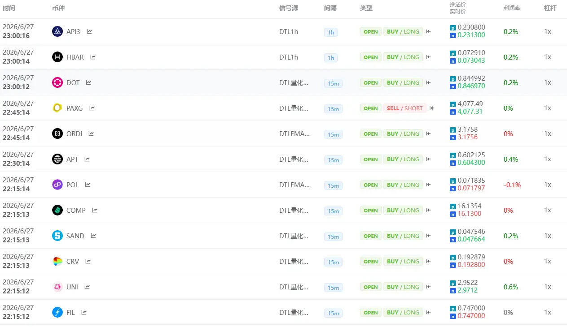Click the SELL / SHORT tag for PAXG
Screen dimensions: 567x327
(x=405, y=108)
